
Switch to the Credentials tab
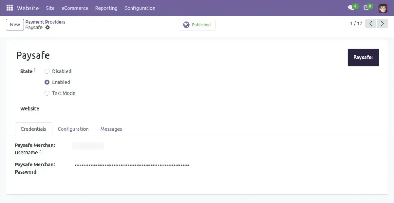33,129
